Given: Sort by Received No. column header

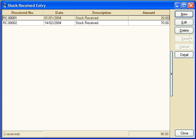Looking at the screenshot, I should (23, 13).
